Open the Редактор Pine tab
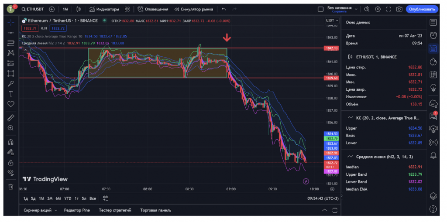This screenshot has width=447, height=222. [x=77, y=210]
